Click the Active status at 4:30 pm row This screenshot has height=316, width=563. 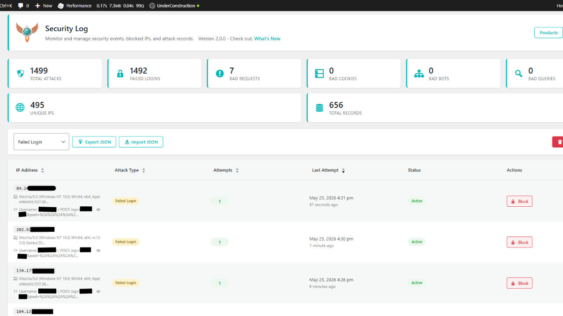[x=417, y=242]
